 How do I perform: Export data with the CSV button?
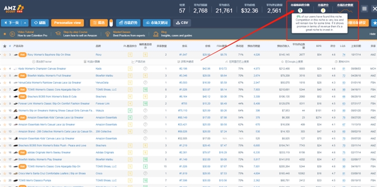[182, 23]
